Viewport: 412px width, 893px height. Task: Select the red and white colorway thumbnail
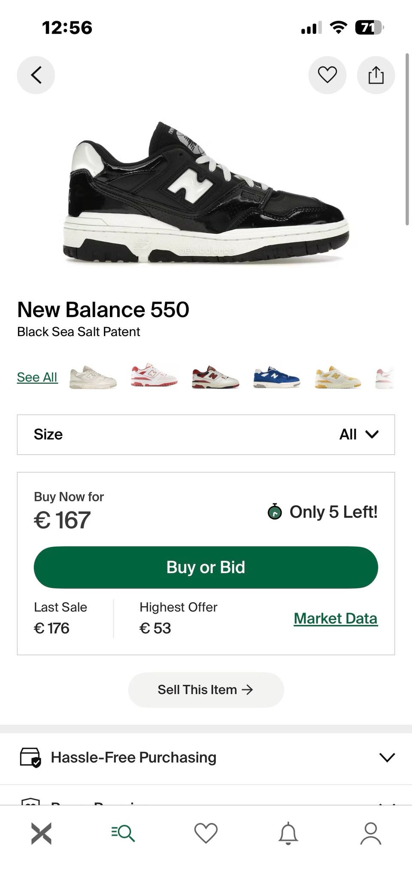[x=154, y=375]
